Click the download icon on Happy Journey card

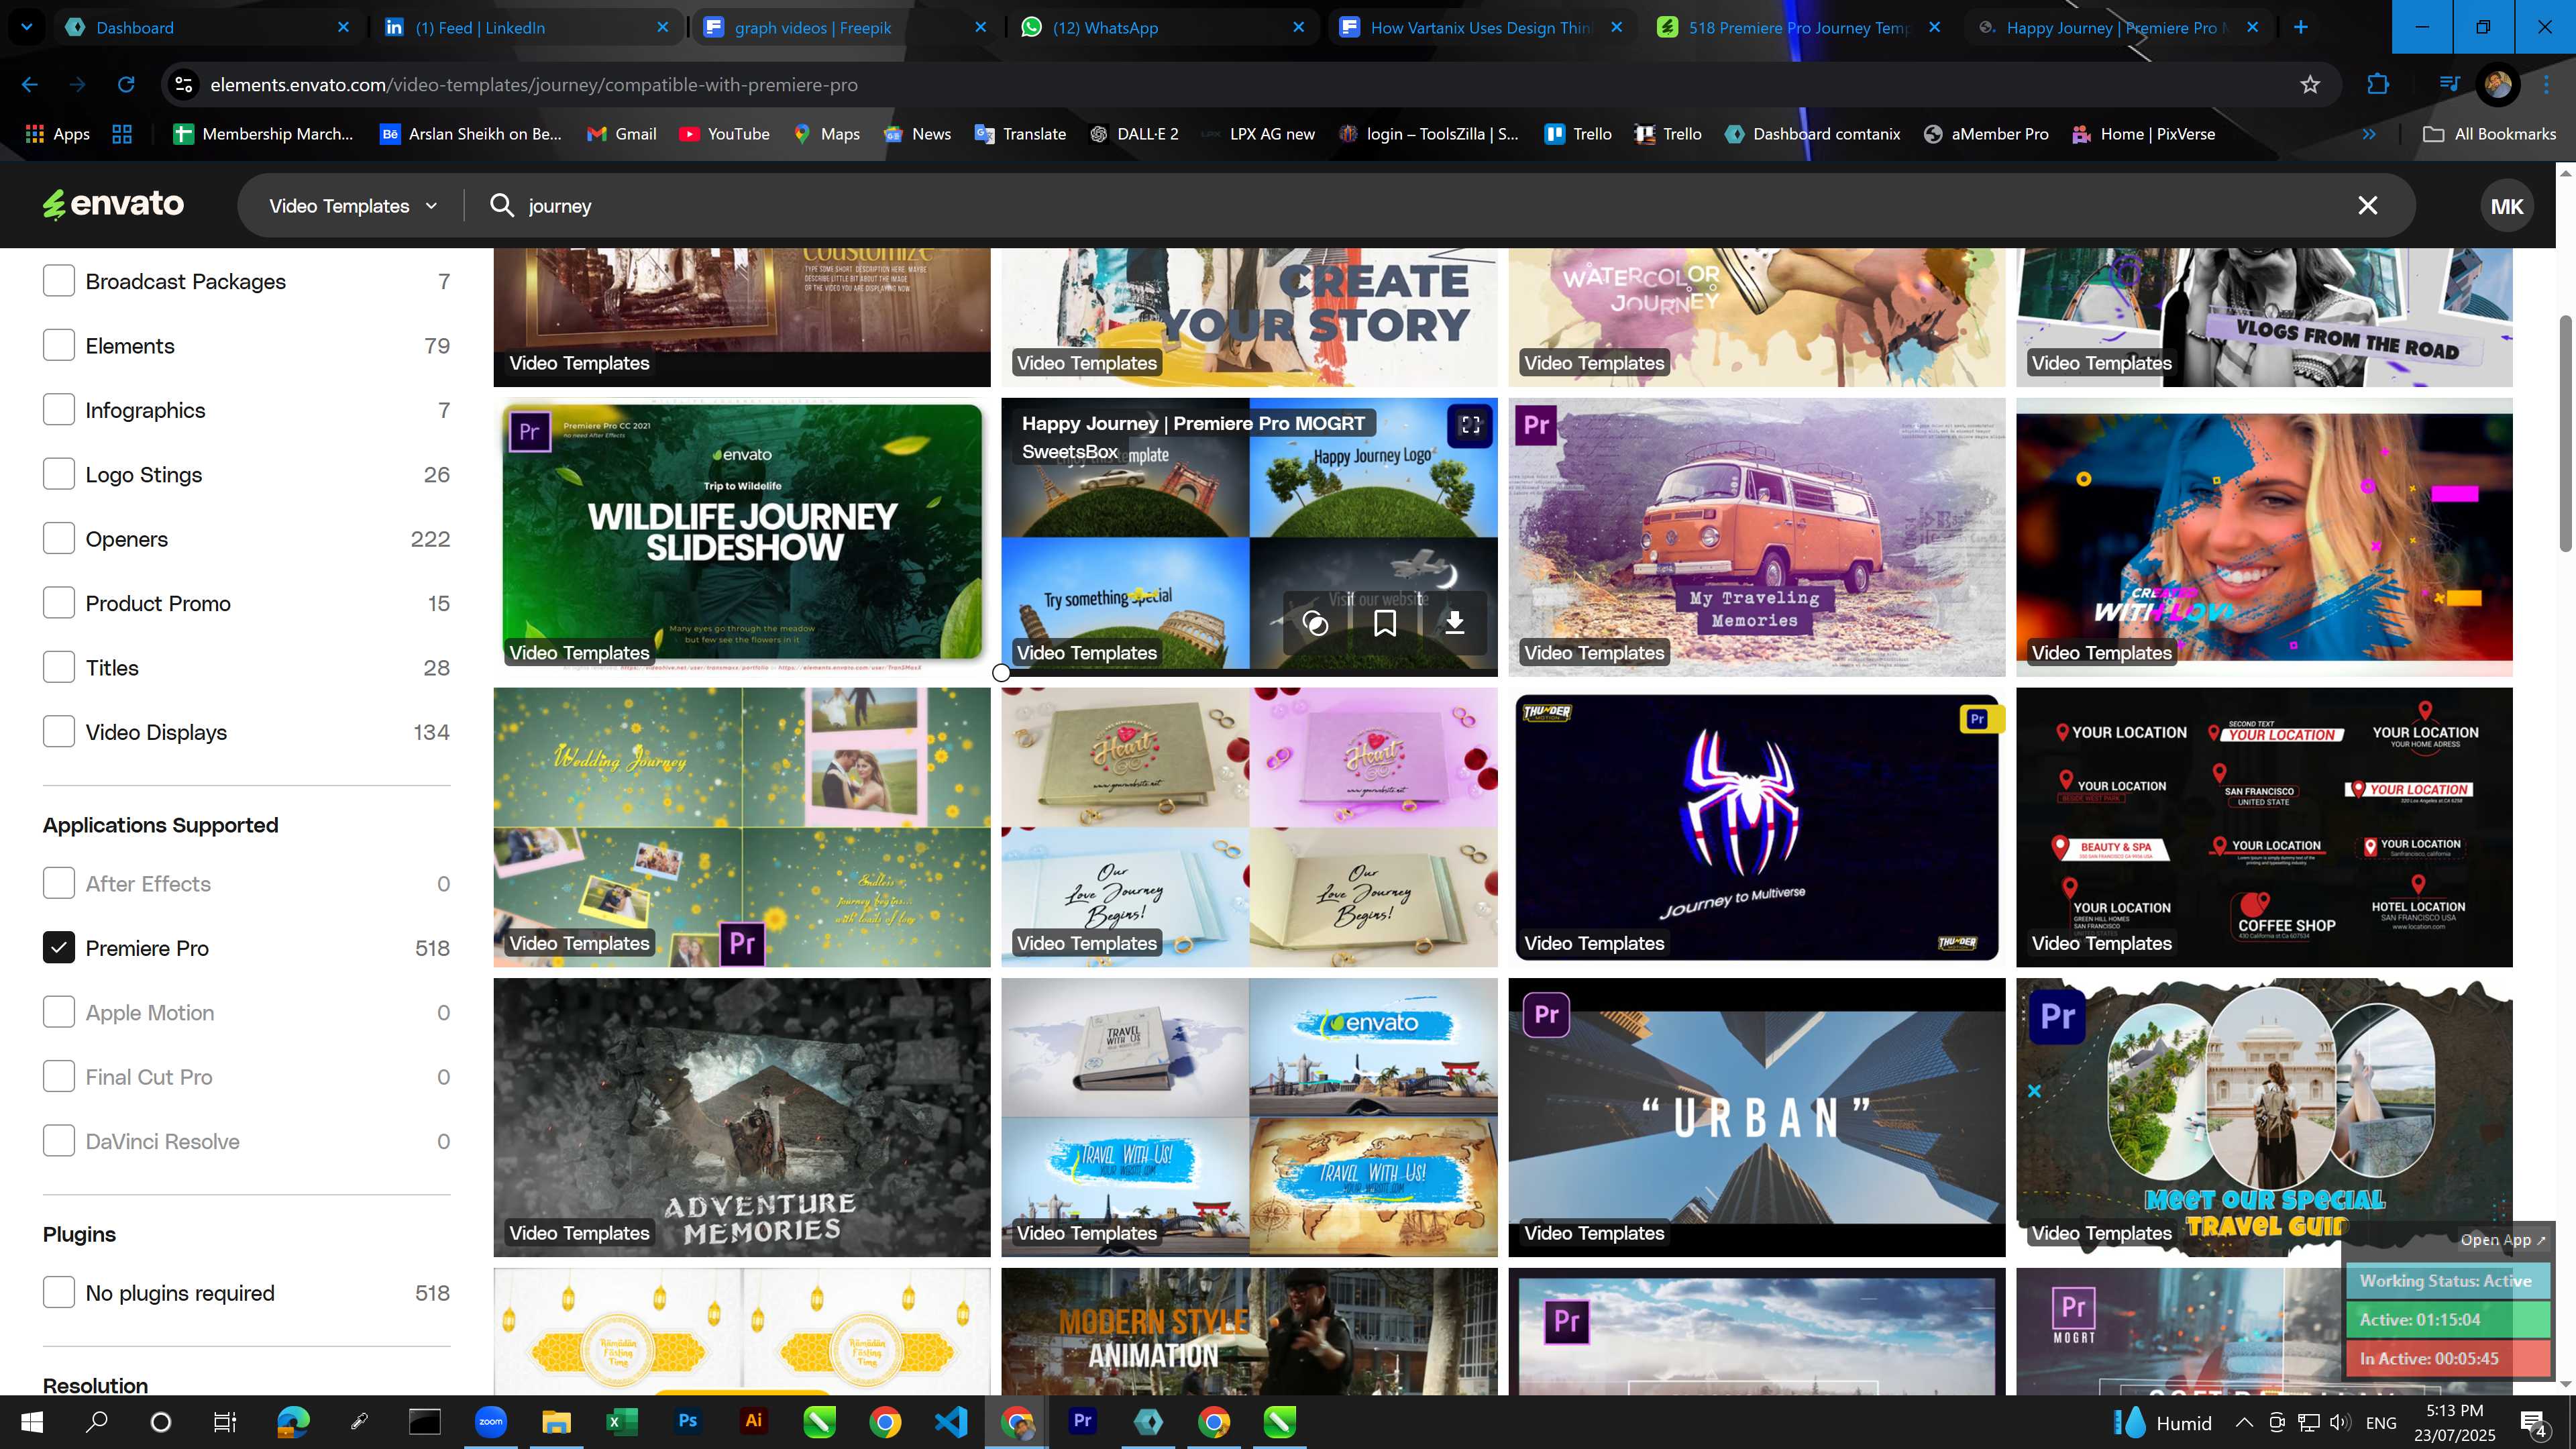click(1455, 624)
